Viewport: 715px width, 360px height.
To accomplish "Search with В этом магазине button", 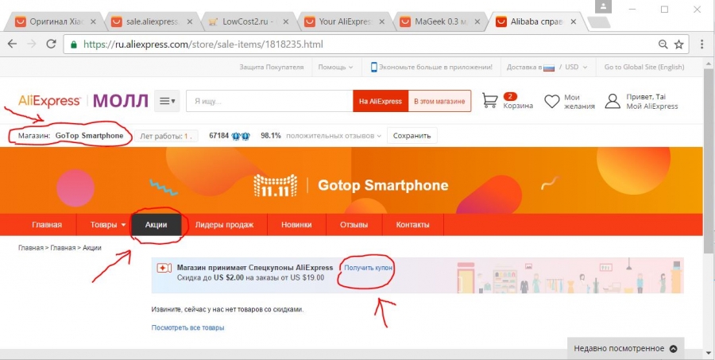I will pos(439,101).
